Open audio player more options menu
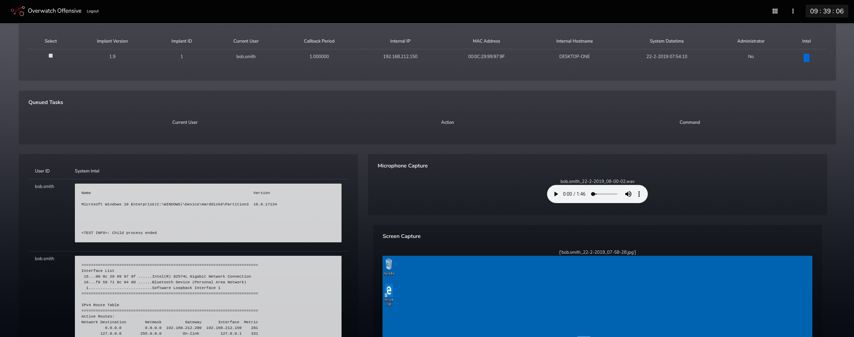The image size is (854, 337). (639, 194)
